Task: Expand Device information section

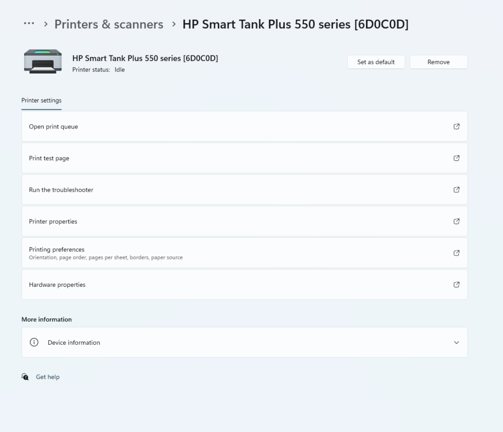Action: [245, 342]
